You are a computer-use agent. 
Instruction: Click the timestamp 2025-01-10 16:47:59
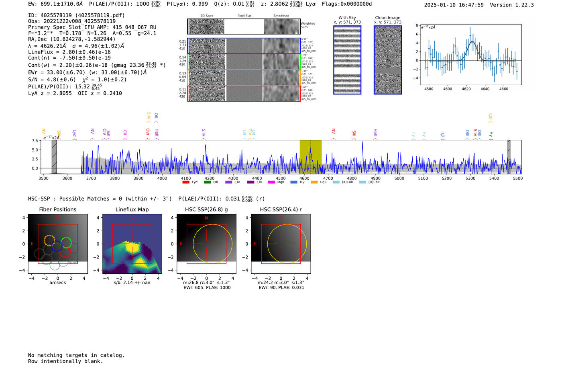pyautogui.click(x=454, y=5)
